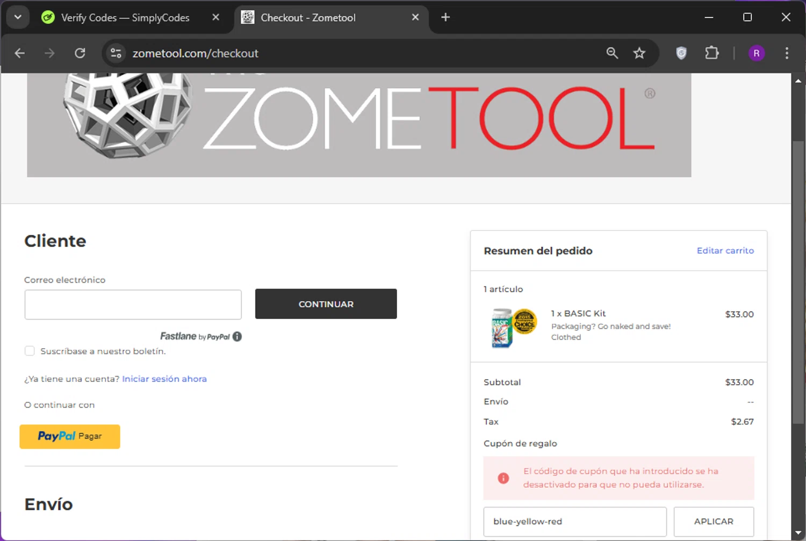Bookmark this page with the star icon
This screenshot has width=806, height=541.
pyautogui.click(x=639, y=53)
